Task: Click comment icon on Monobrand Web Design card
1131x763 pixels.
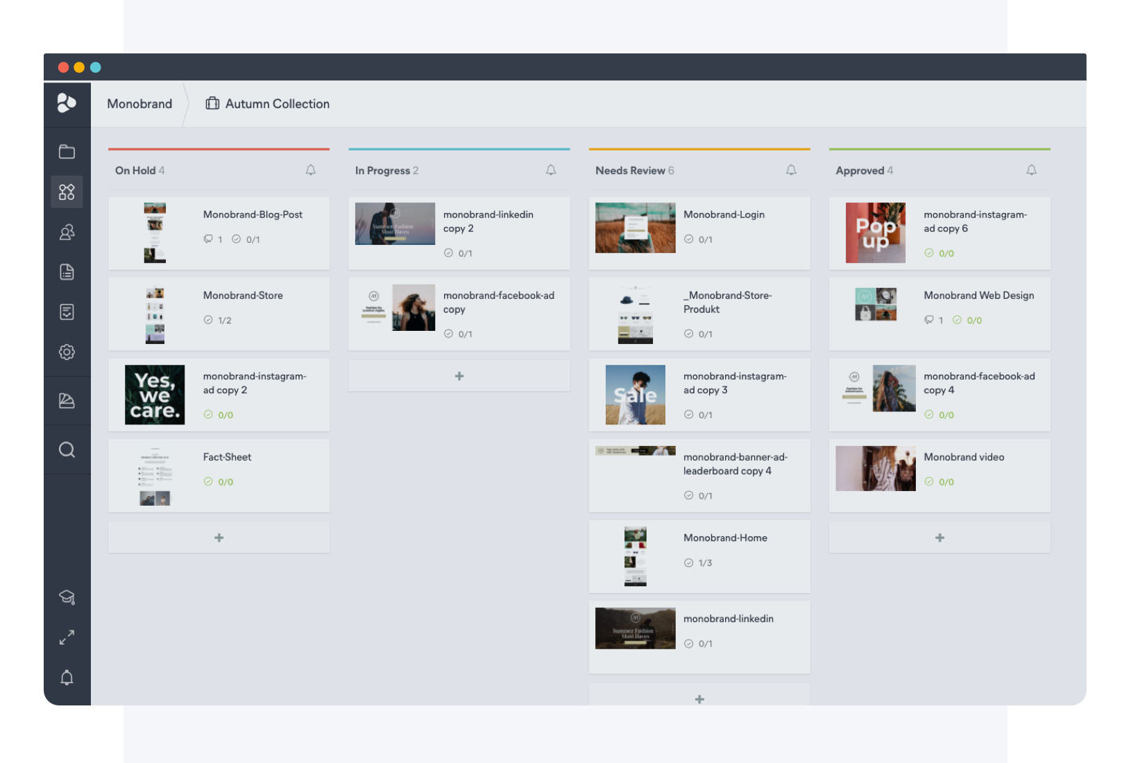Action: 928,320
